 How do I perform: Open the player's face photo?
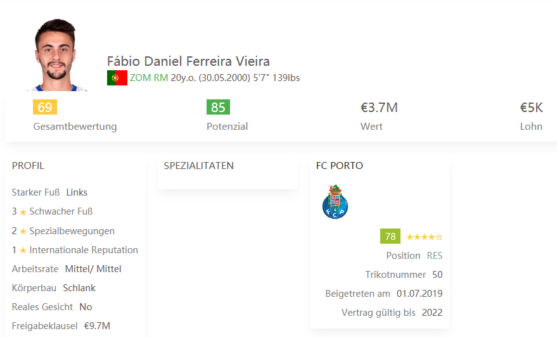[x=57, y=55]
